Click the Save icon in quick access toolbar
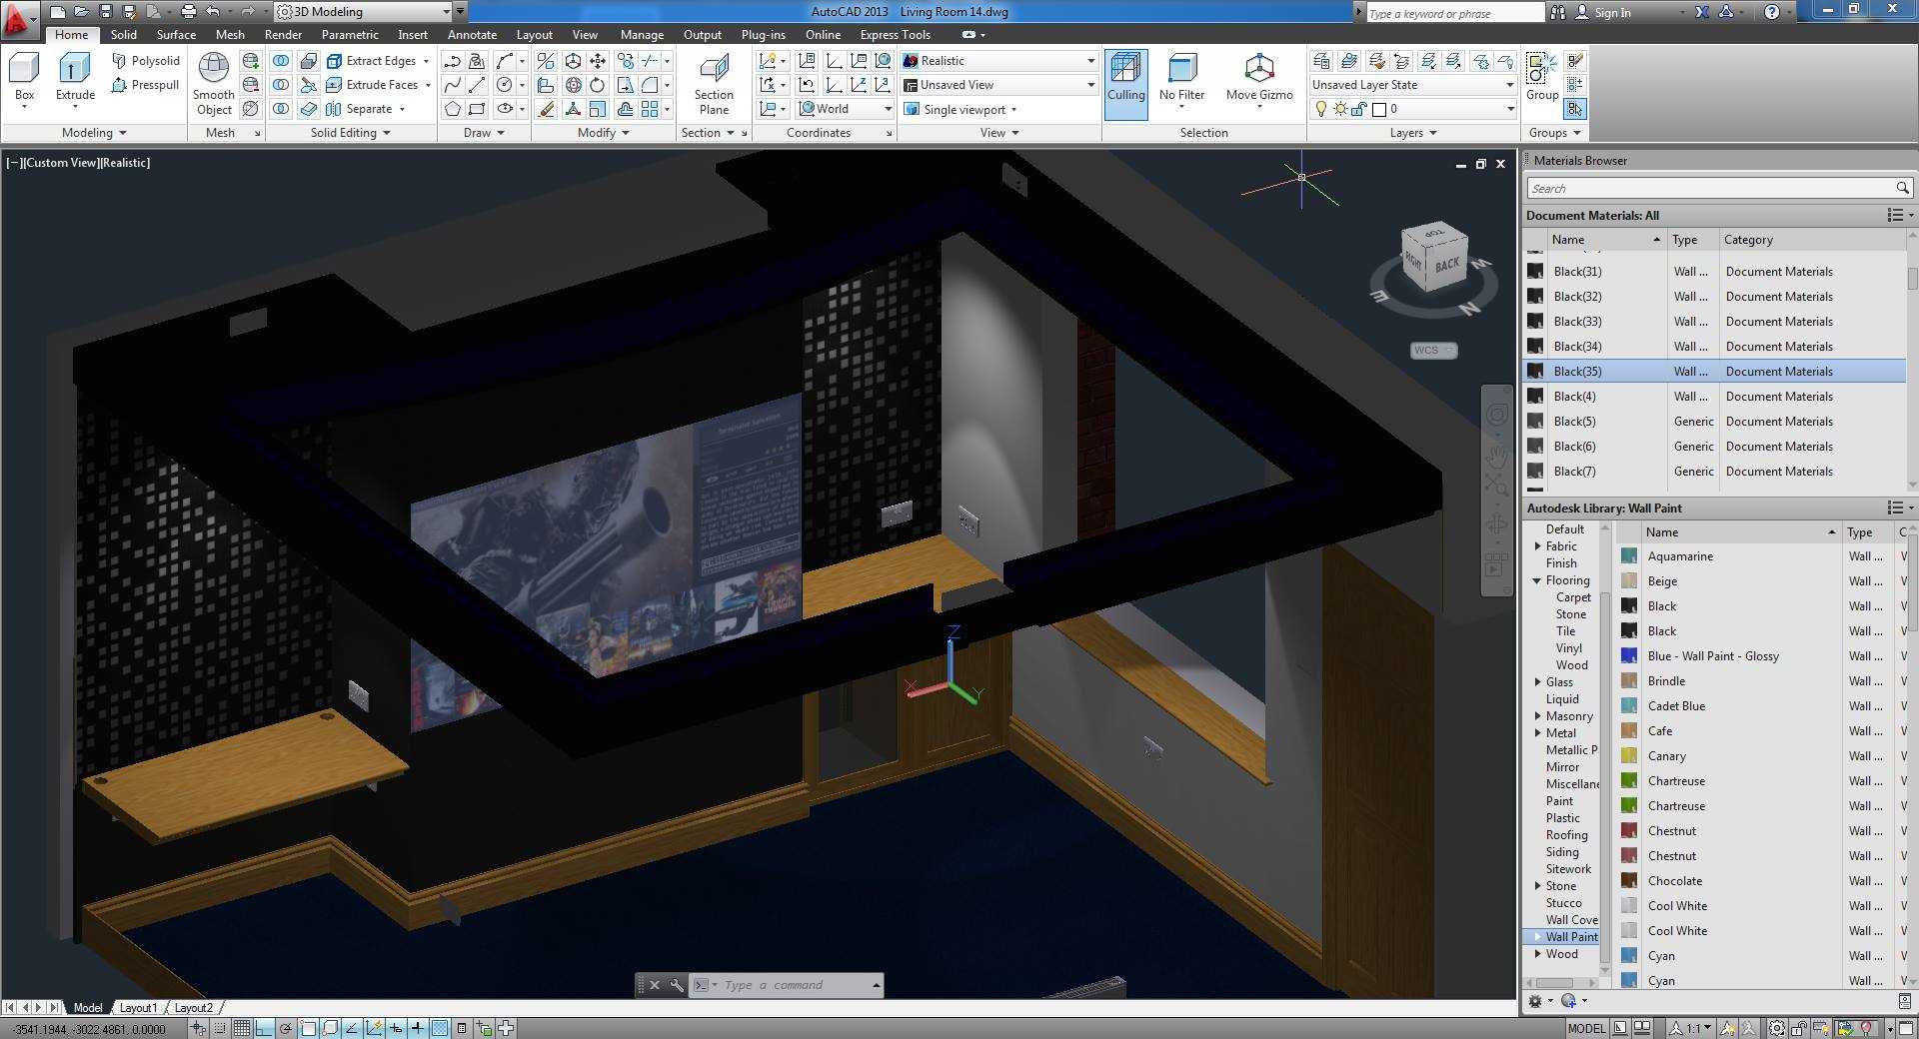1919x1039 pixels. click(x=106, y=12)
